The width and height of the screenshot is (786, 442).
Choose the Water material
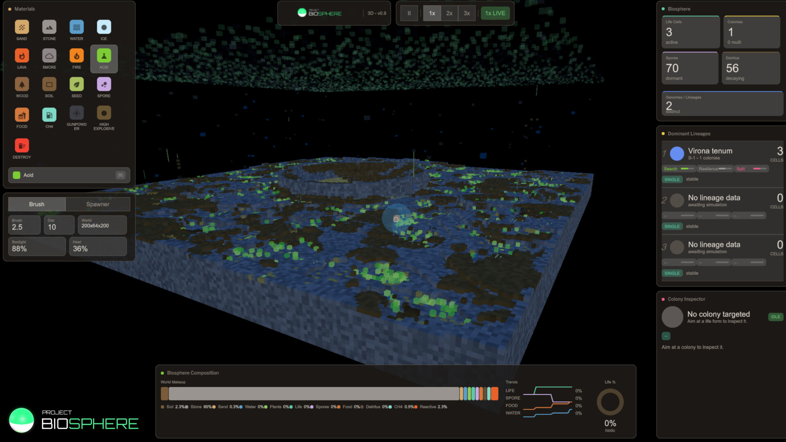point(77,27)
